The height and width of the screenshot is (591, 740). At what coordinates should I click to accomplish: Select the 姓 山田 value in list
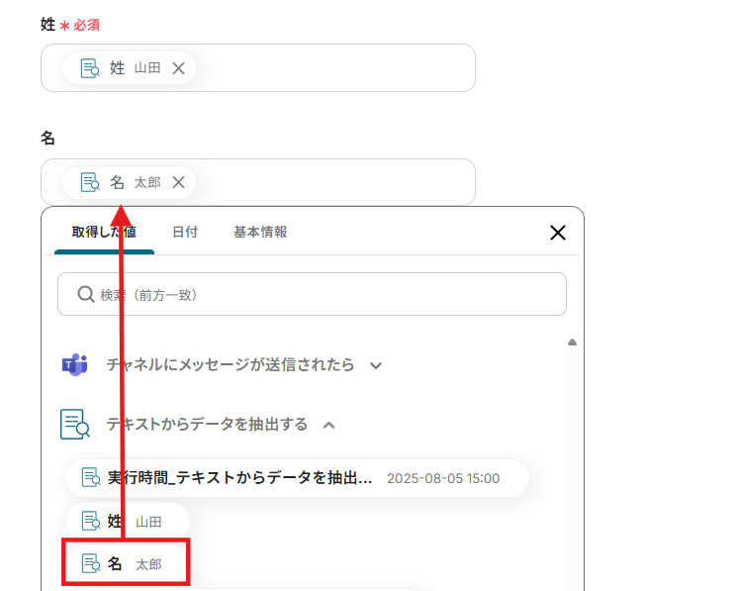click(x=128, y=521)
